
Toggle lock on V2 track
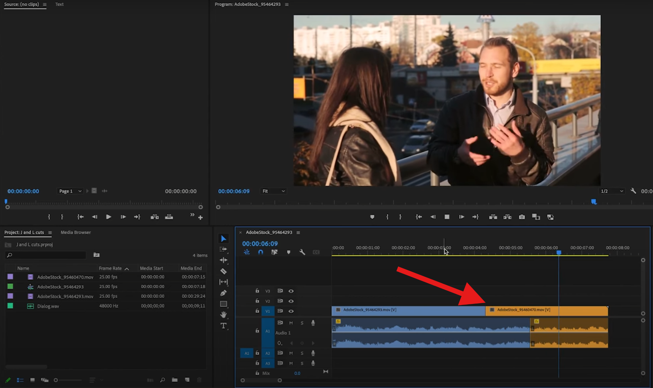coord(257,301)
